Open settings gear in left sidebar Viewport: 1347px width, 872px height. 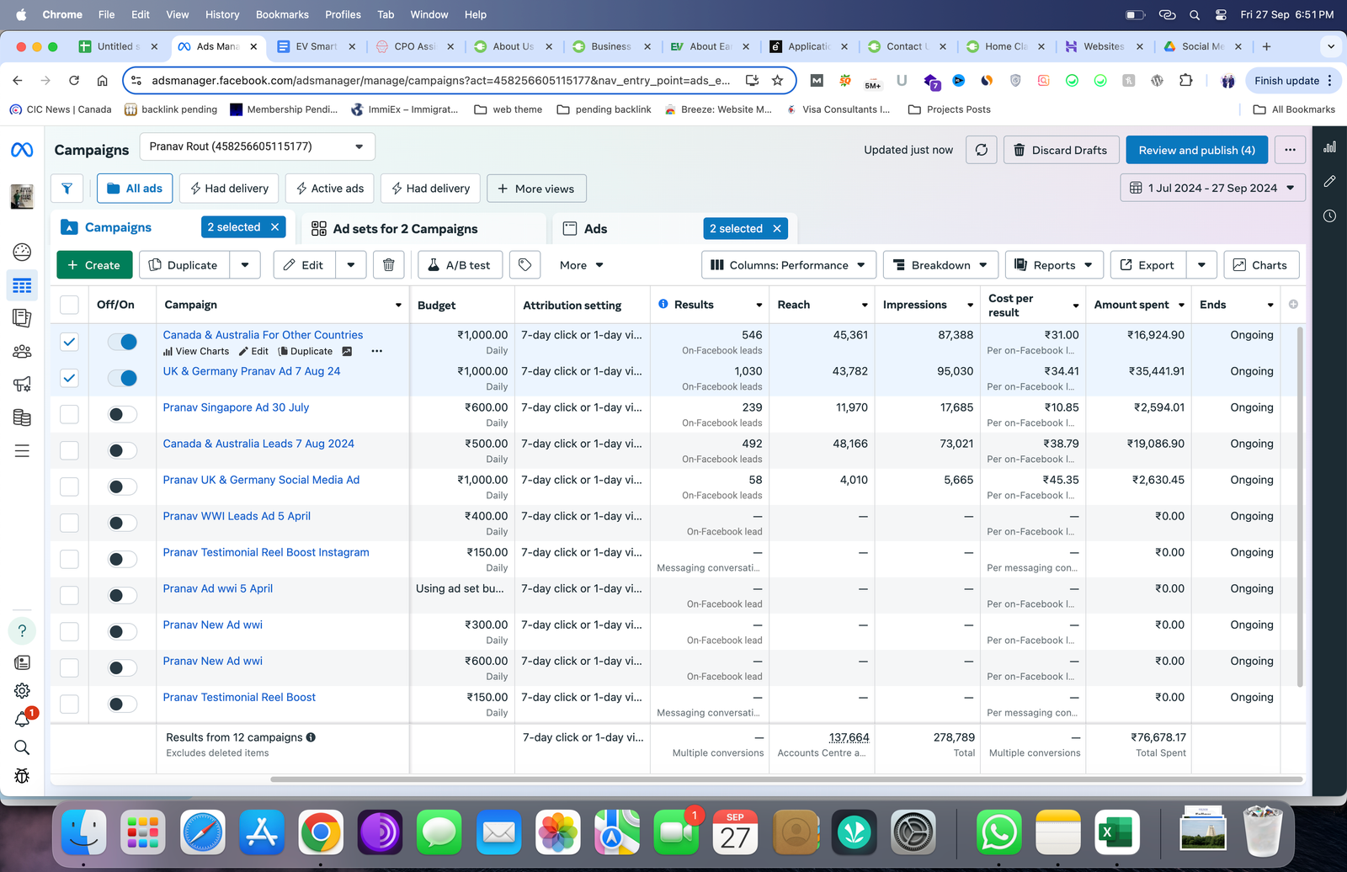(x=23, y=691)
